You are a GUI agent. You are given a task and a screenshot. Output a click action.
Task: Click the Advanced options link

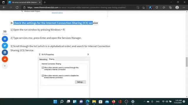[57, 13]
